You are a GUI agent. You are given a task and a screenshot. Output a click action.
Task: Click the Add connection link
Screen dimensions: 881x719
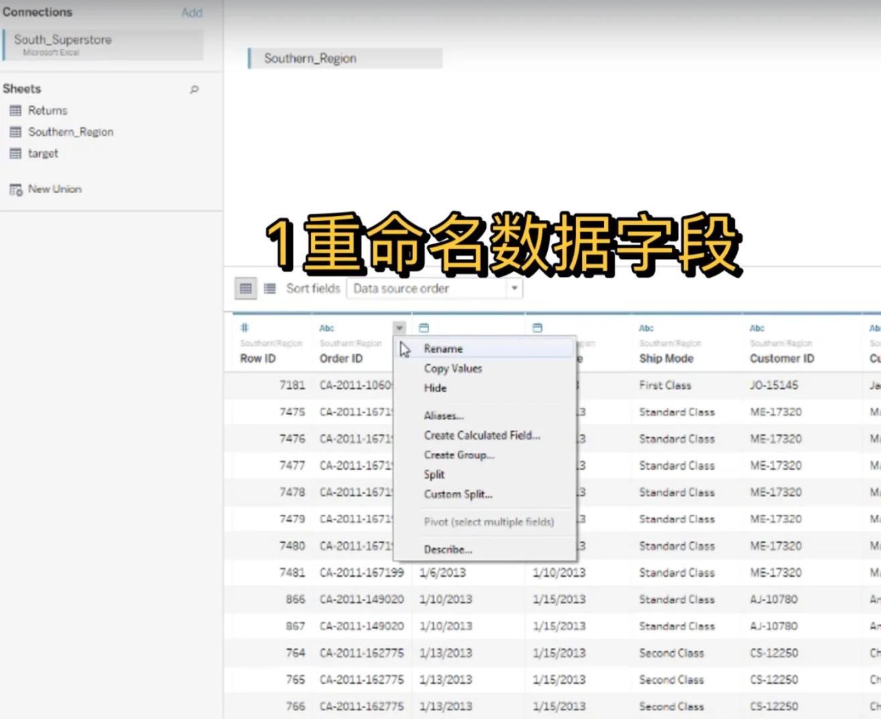coord(192,13)
